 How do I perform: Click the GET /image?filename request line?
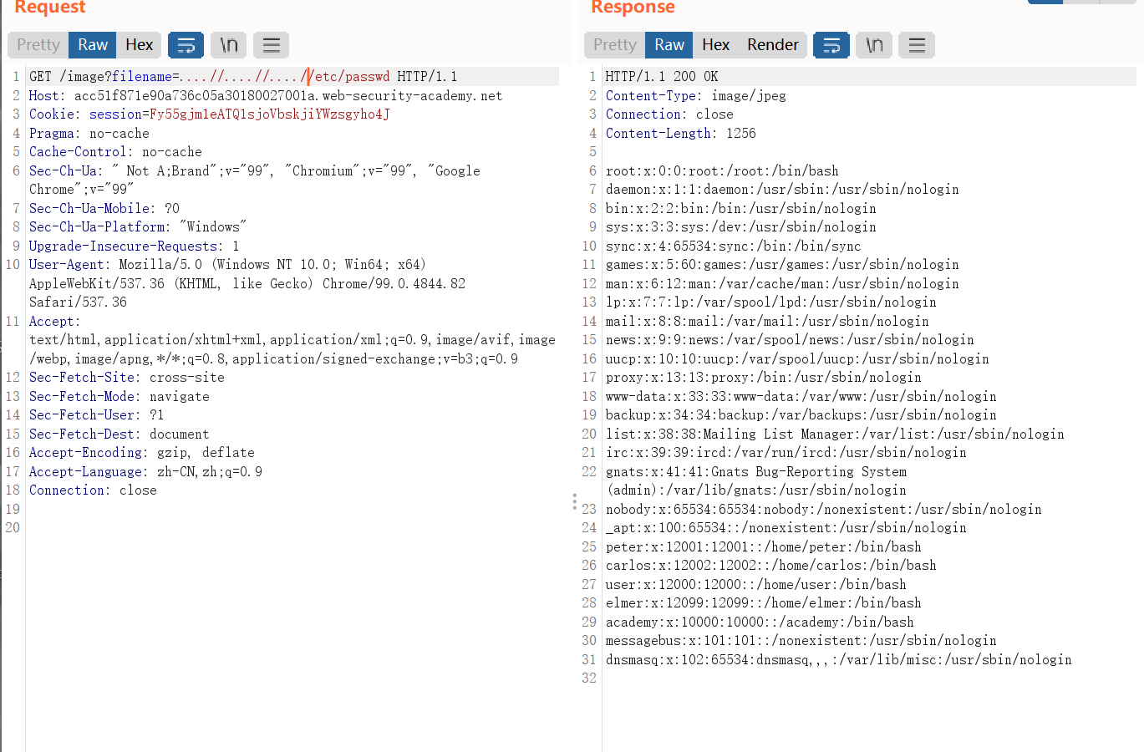243,77
